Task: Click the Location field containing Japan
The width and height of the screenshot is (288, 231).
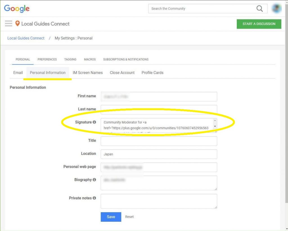Action: 159,154
